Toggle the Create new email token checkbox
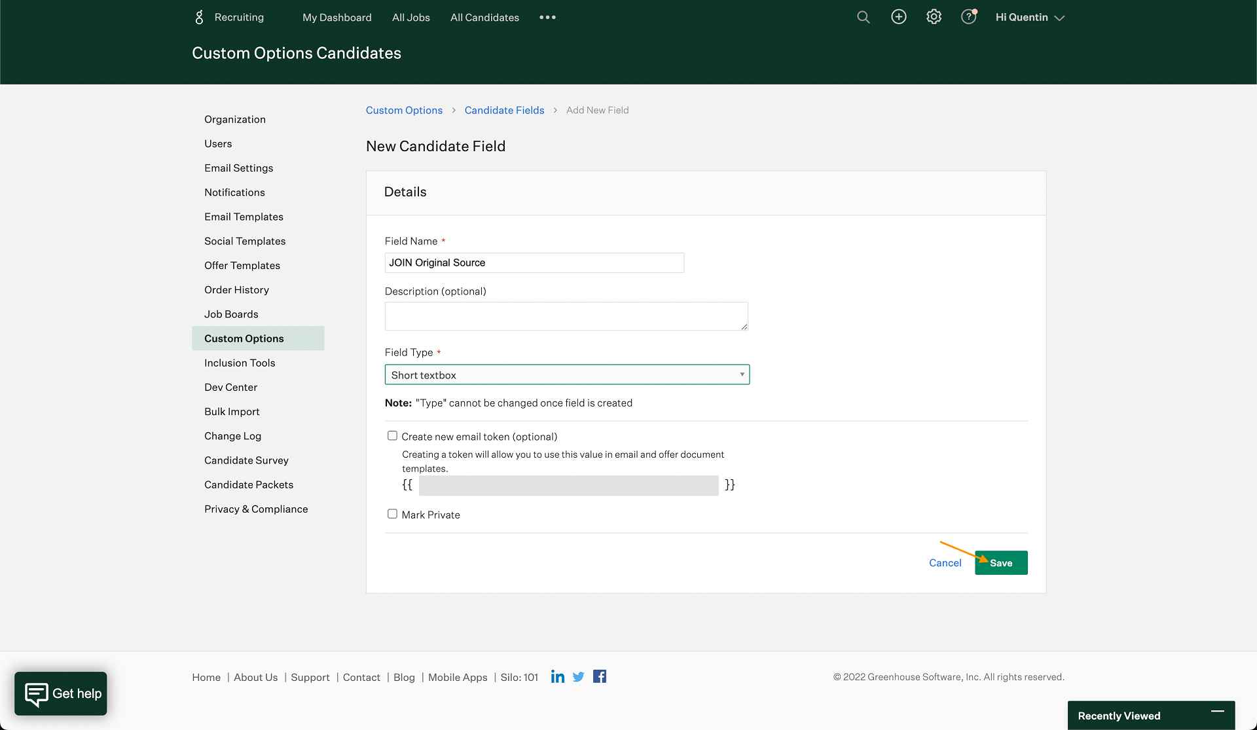Image resolution: width=1257 pixels, height=730 pixels. [391, 436]
